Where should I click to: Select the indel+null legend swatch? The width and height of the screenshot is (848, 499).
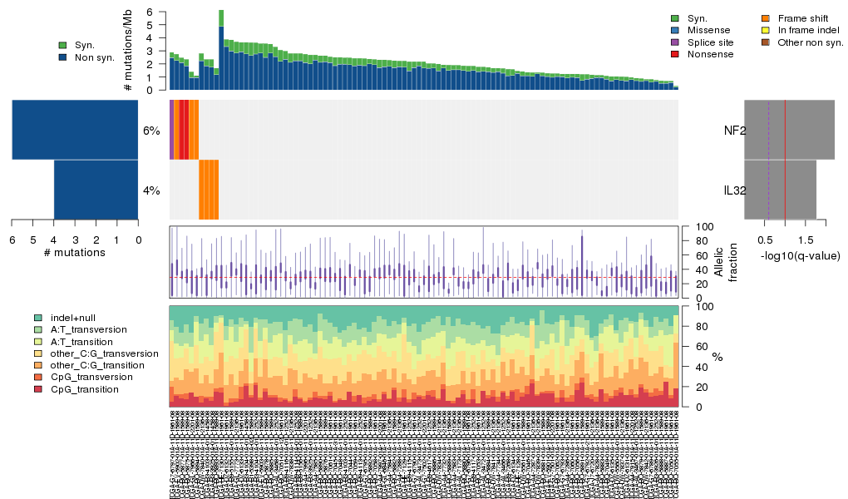(x=38, y=318)
